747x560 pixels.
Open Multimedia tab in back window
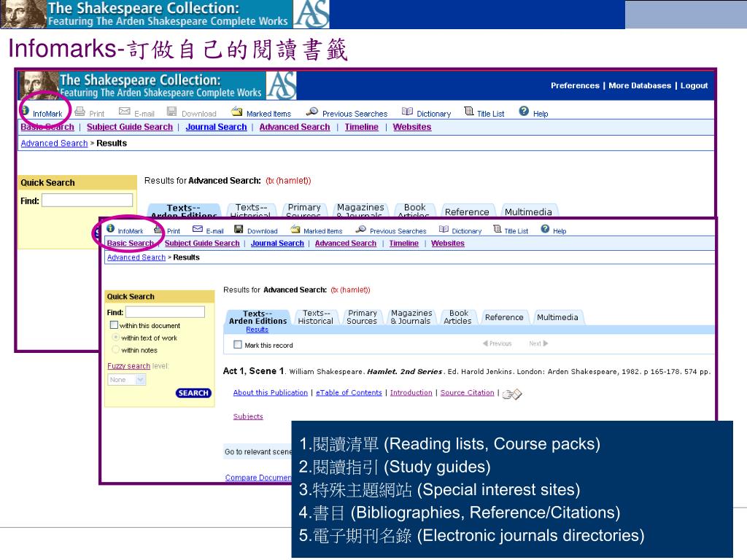pyautogui.click(x=528, y=211)
